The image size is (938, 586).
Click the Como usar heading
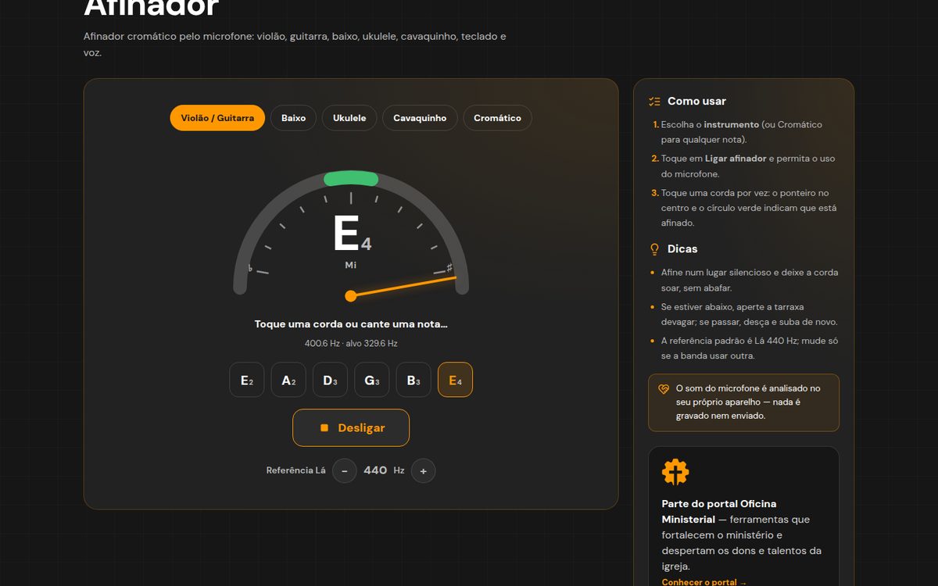tap(696, 102)
